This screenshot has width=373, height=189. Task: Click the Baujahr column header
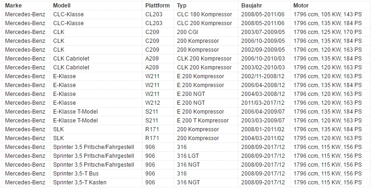click(264, 6)
